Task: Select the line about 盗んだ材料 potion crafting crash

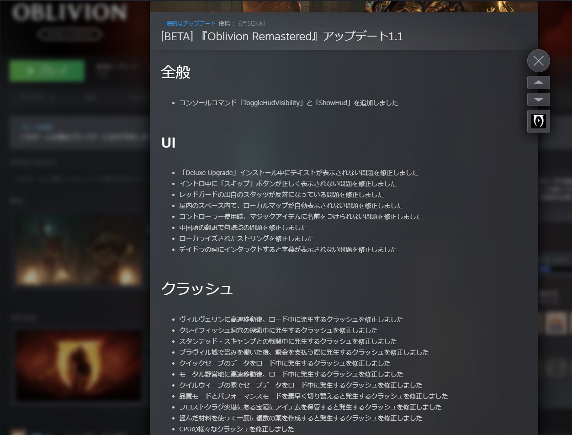Action: coord(301,418)
